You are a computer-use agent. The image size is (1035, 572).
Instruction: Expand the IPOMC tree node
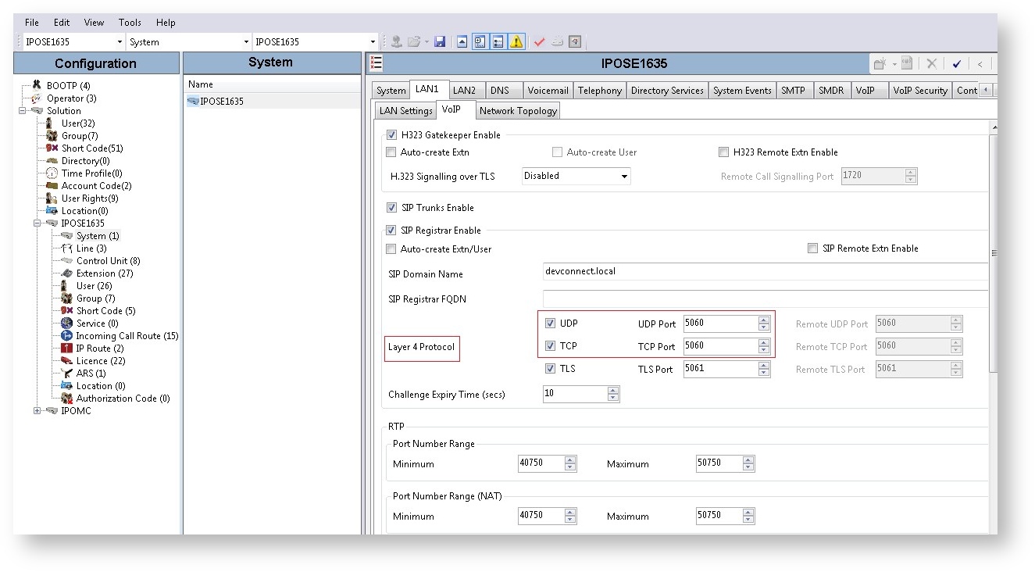[x=38, y=410]
